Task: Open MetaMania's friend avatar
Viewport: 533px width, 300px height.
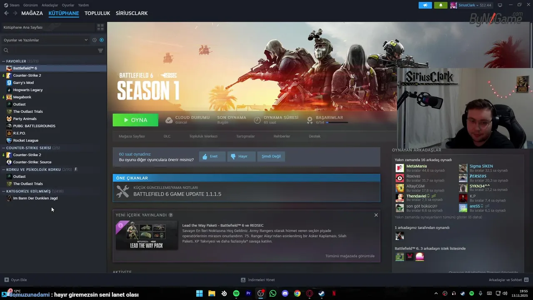Action: point(400,168)
